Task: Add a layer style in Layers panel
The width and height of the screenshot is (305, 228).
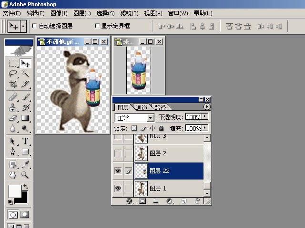Action: point(130,201)
